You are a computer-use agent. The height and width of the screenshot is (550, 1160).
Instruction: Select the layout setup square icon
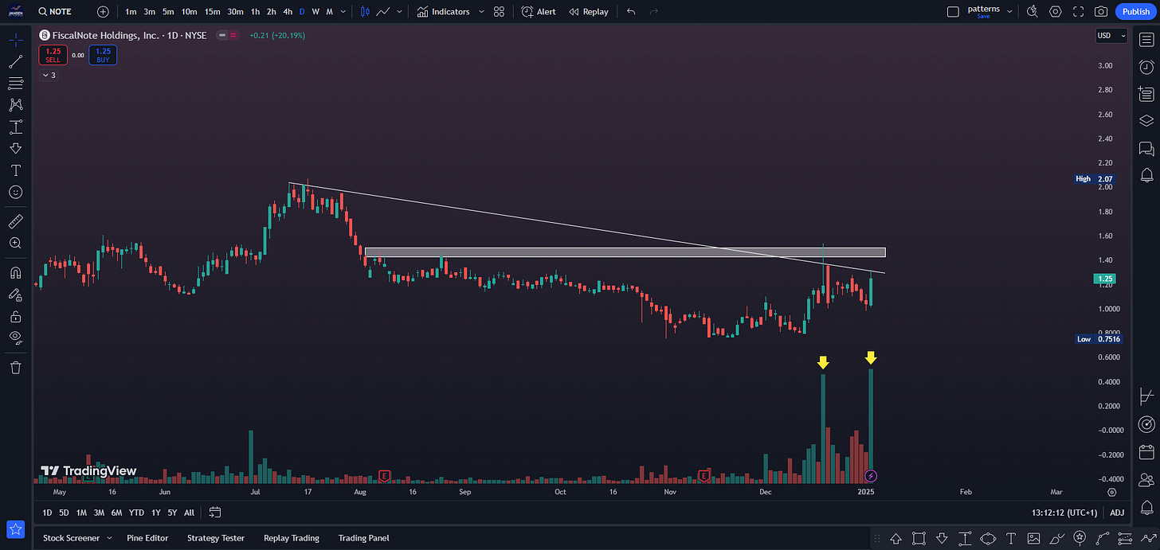coord(953,12)
